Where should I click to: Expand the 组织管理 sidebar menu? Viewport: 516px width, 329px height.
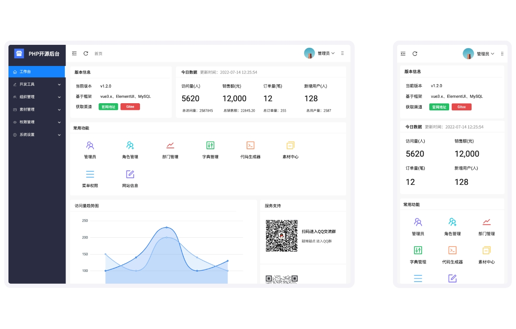[x=37, y=97]
